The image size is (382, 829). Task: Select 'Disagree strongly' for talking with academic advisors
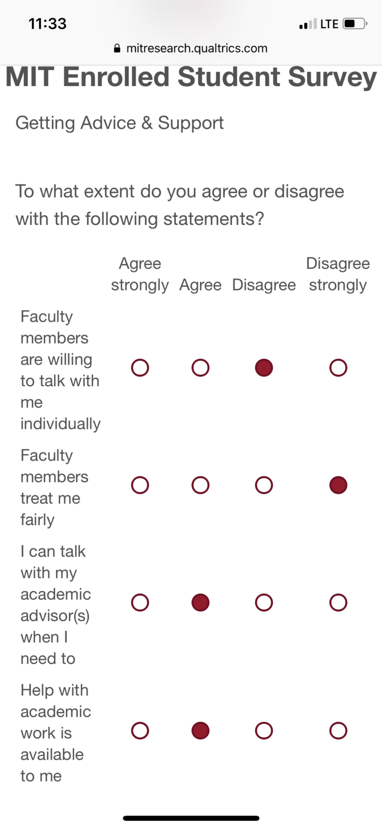point(338,603)
